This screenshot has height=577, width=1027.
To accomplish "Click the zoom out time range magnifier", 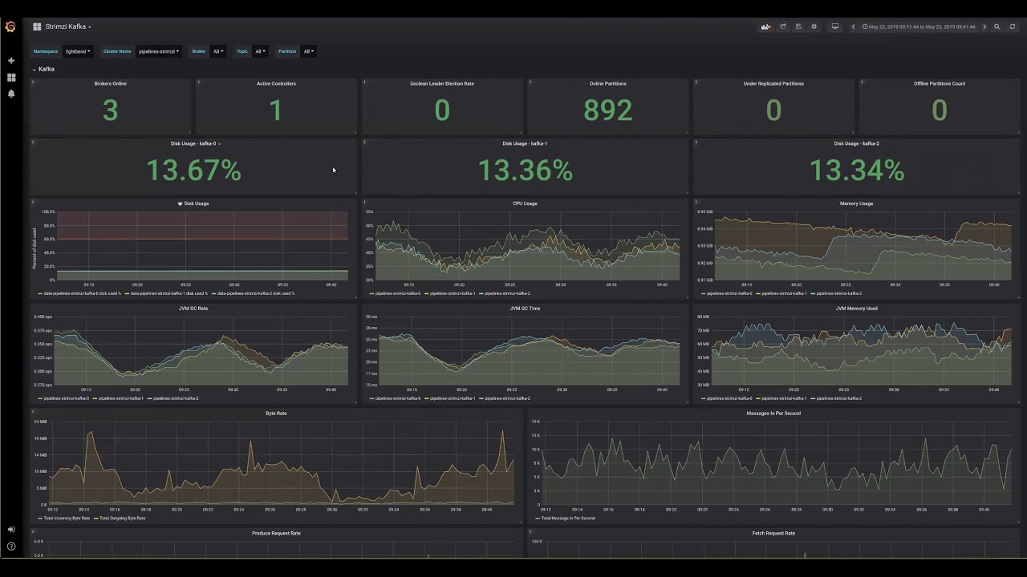I will click(x=997, y=26).
